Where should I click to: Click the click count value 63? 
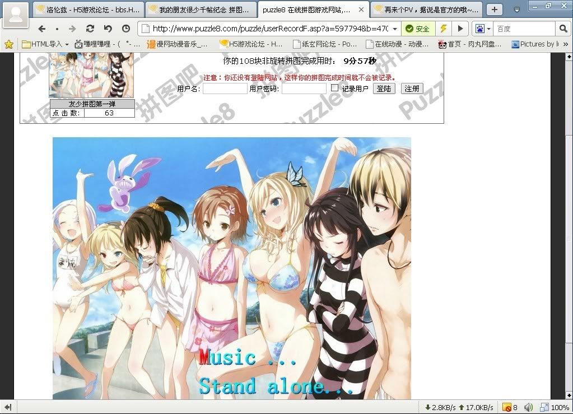pos(109,113)
